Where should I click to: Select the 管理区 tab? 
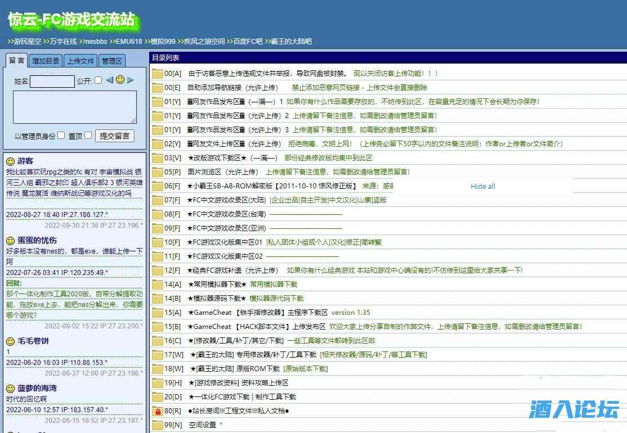[x=111, y=61]
